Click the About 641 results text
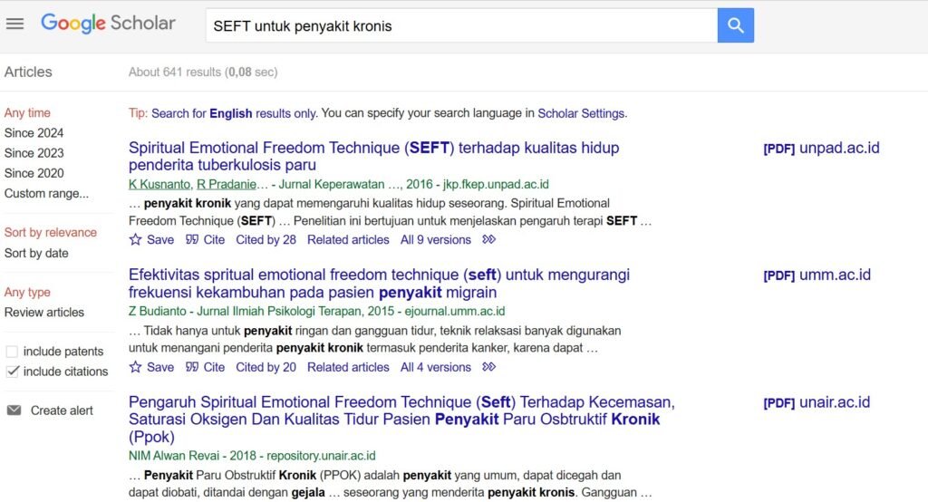The height and width of the screenshot is (502, 928). [x=203, y=72]
